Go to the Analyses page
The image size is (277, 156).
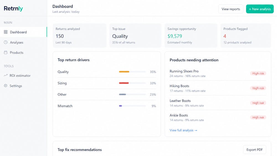(23, 42)
